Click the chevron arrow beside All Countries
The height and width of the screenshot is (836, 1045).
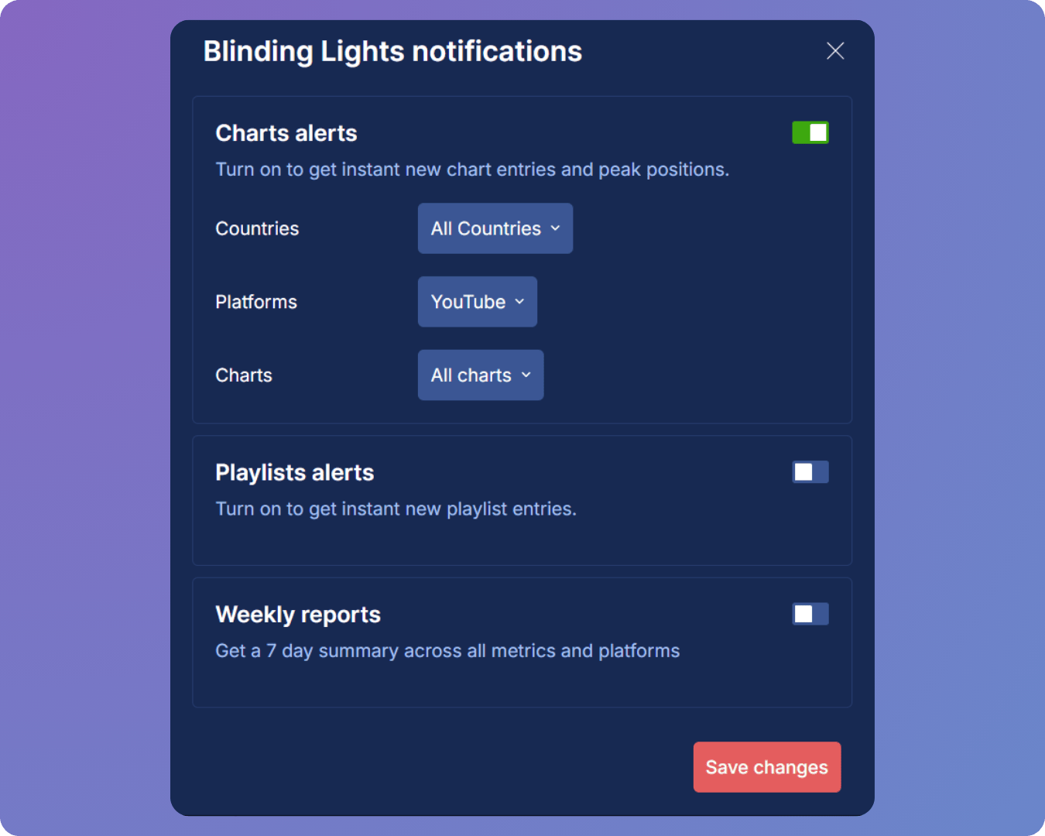pyautogui.click(x=555, y=228)
